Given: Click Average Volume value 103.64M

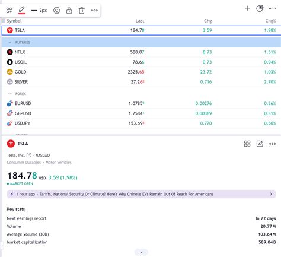Looking at the screenshot, I should [267, 234].
